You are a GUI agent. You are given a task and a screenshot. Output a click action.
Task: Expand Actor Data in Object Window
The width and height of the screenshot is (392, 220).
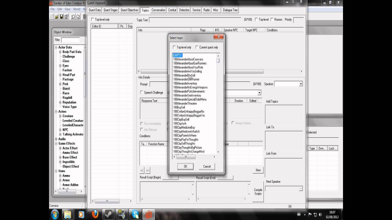click(56, 47)
